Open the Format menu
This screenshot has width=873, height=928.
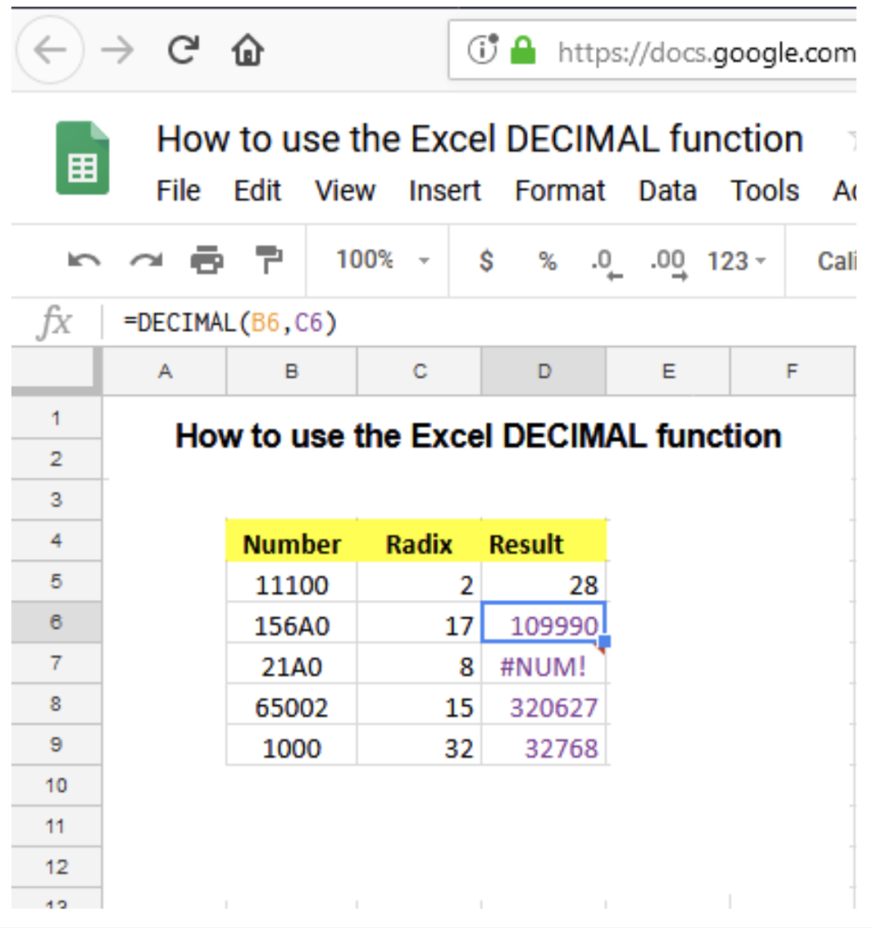pos(560,191)
